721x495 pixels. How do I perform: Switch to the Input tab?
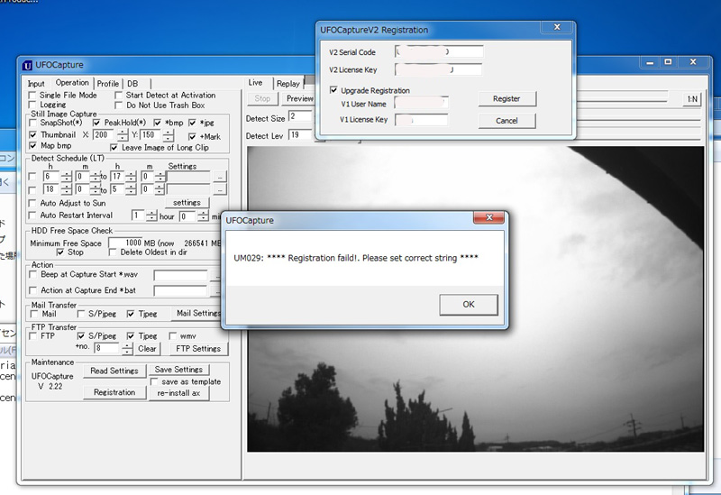pos(36,84)
